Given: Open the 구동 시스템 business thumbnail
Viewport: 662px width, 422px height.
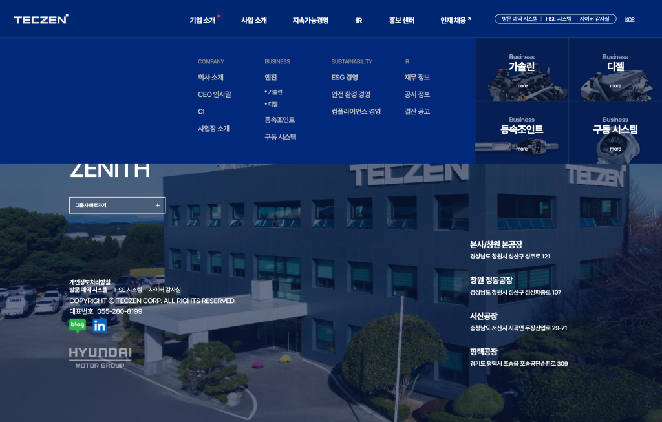Looking at the screenshot, I should 615,132.
